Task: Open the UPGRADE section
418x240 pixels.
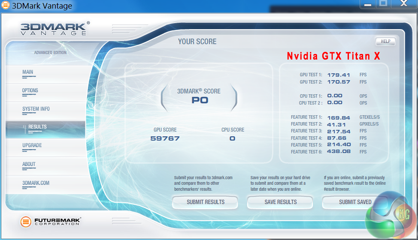Action: click(45, 148)
